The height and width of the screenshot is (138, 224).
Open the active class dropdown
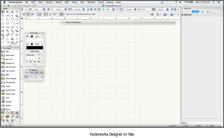point(39,9)
